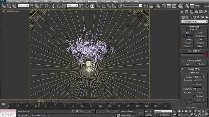The width and height of the screenshot is (209, 117).
Task: Open the Material Editor icon
Action: coord(180,6)
